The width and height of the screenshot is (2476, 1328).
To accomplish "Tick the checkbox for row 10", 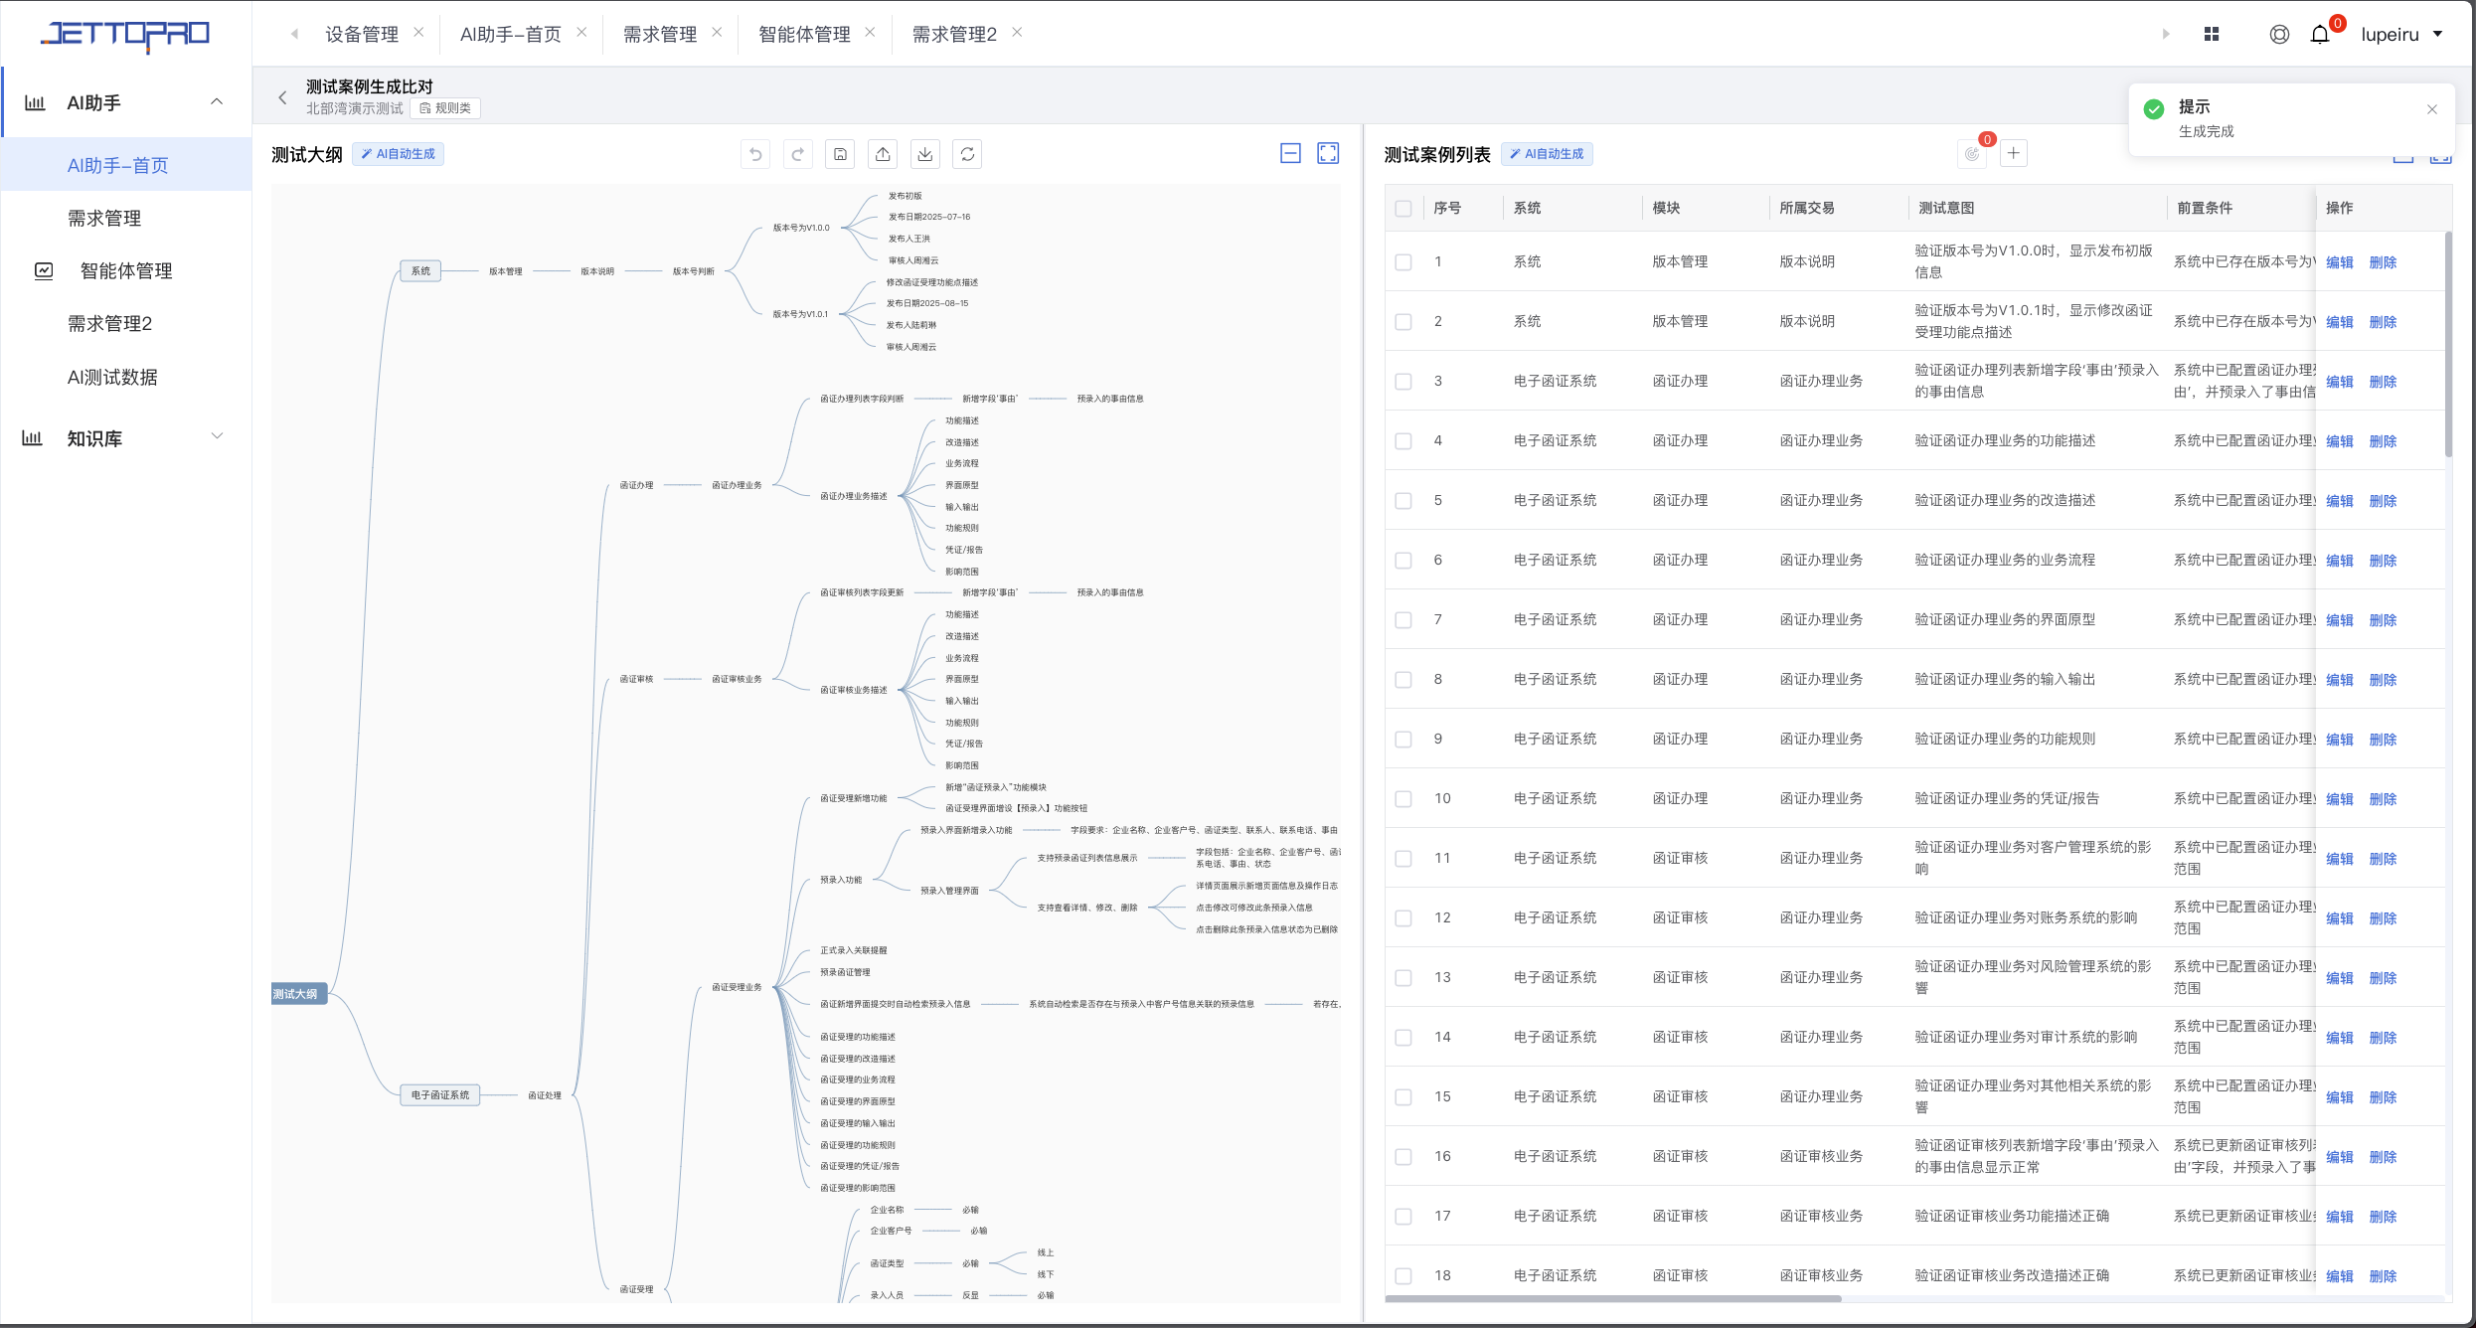I will click(x=1403, y=799).
